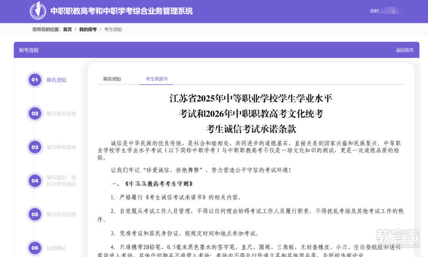Click the section title 一、《中职职教高考考生守则》

(152, 184)
